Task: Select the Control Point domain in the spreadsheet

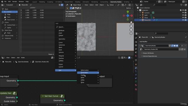Action: pyautogui.click(x=10, y=25)
